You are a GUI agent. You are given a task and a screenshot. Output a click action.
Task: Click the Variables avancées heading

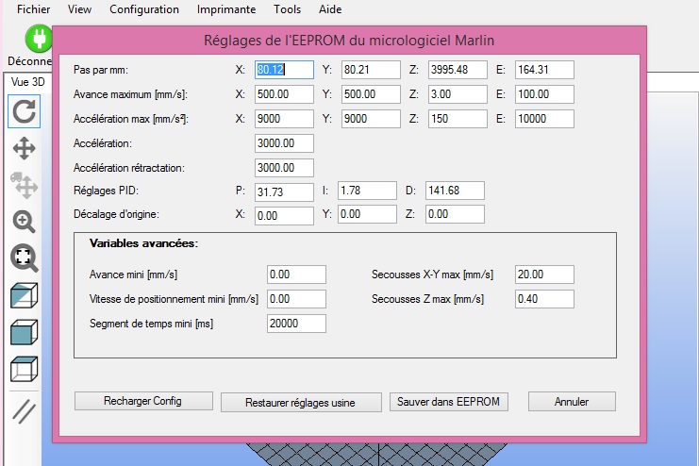[x=143, y=243]
